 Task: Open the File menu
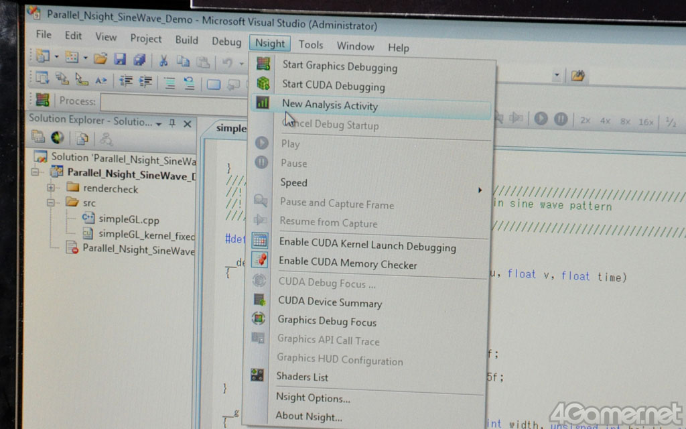(x=44, y=34)
